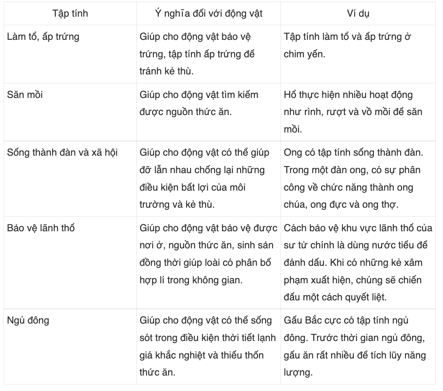Select the meaning cell about protecting eggs

click(x=208, y=54)
